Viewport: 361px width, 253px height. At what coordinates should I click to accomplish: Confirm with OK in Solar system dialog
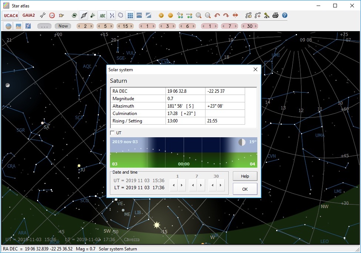[x=245, y=189]
